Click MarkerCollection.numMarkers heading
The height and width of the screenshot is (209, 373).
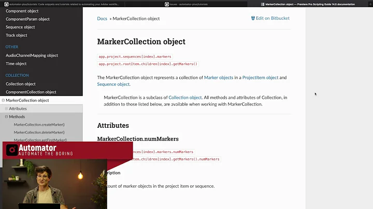(x=138, y=139)
